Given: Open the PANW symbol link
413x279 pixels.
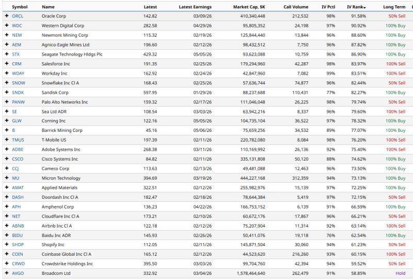Looking at the screenshot, I should (18, 102).
